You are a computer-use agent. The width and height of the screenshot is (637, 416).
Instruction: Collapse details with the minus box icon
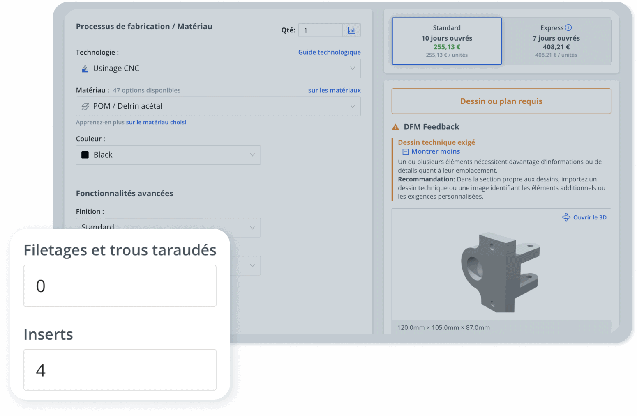[406, 152]
